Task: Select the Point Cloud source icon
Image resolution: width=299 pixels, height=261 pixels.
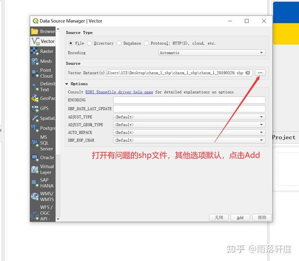Action: (35, 73)
